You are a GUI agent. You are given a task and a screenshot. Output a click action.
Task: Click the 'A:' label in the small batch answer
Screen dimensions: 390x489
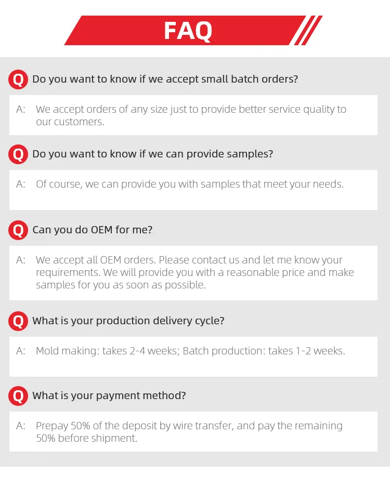21,110
